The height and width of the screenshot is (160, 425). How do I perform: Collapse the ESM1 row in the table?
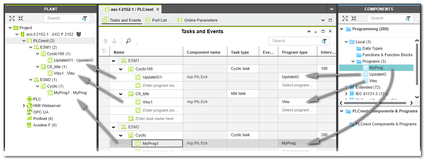[114, 61]
